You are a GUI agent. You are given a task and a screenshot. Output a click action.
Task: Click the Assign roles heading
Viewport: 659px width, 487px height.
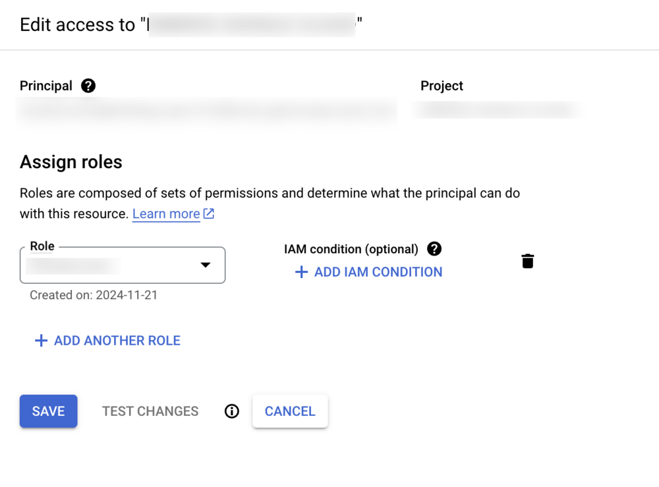(71, 162)
